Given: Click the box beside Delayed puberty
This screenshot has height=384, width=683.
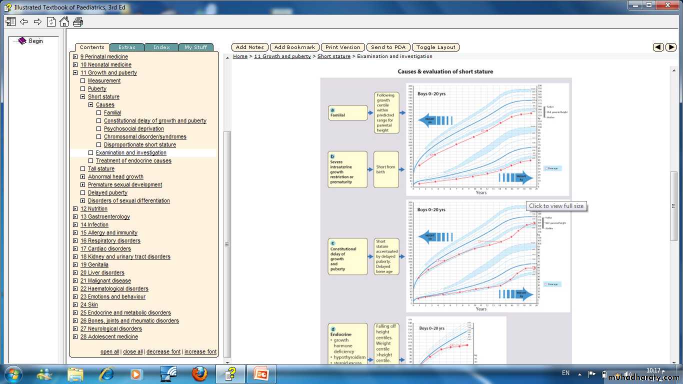Looking at the screenshot, I should click(x=83, y=193).
